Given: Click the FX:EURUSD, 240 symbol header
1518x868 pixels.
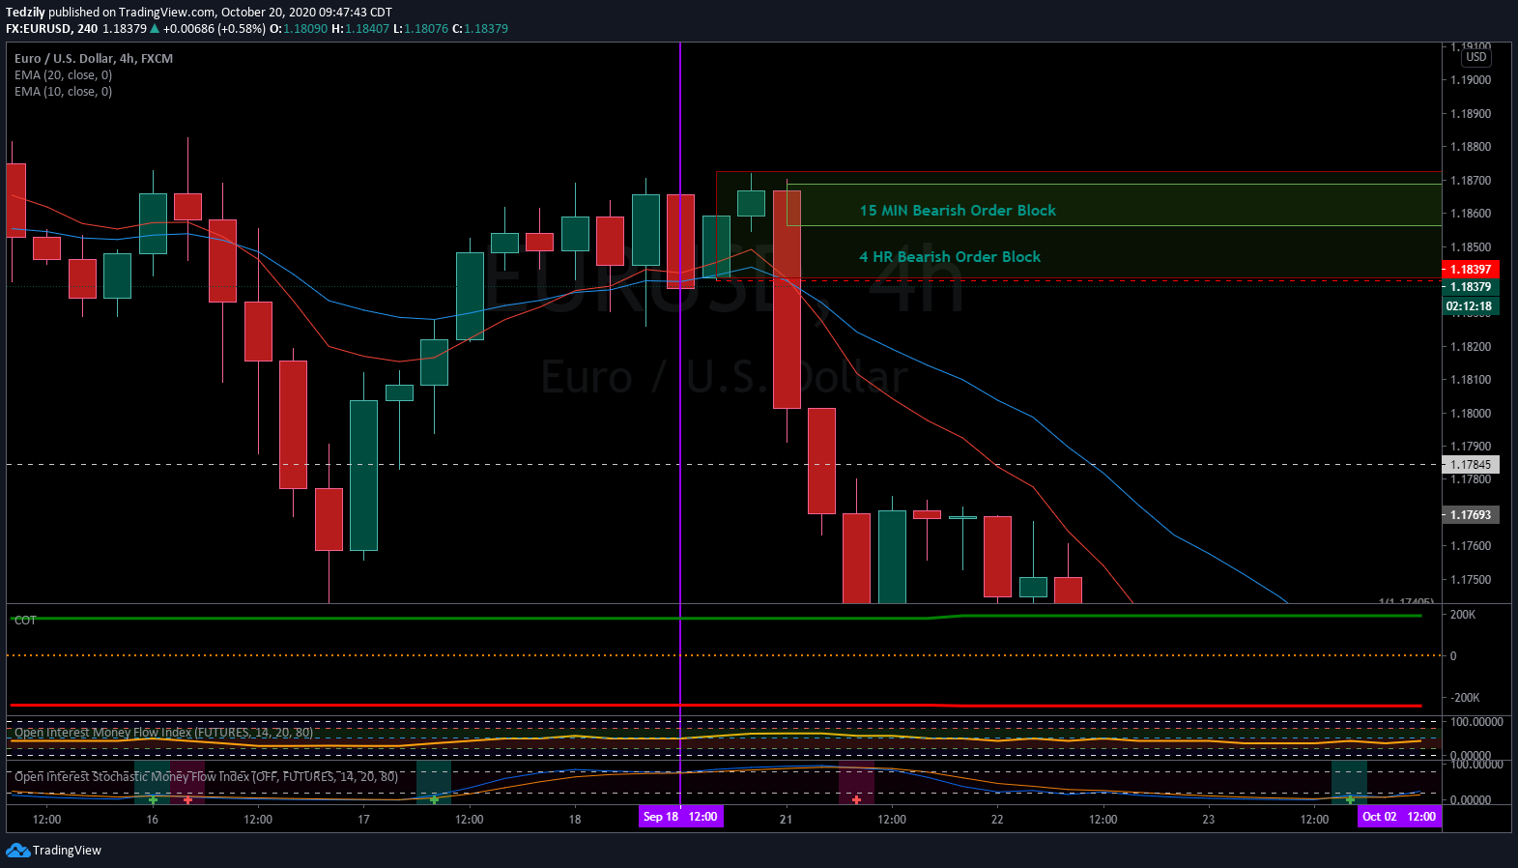Looking at the screenshot, I should click(51, 29).
